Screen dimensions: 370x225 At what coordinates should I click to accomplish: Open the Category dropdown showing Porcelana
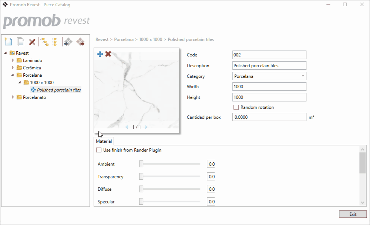click(269, 76)
